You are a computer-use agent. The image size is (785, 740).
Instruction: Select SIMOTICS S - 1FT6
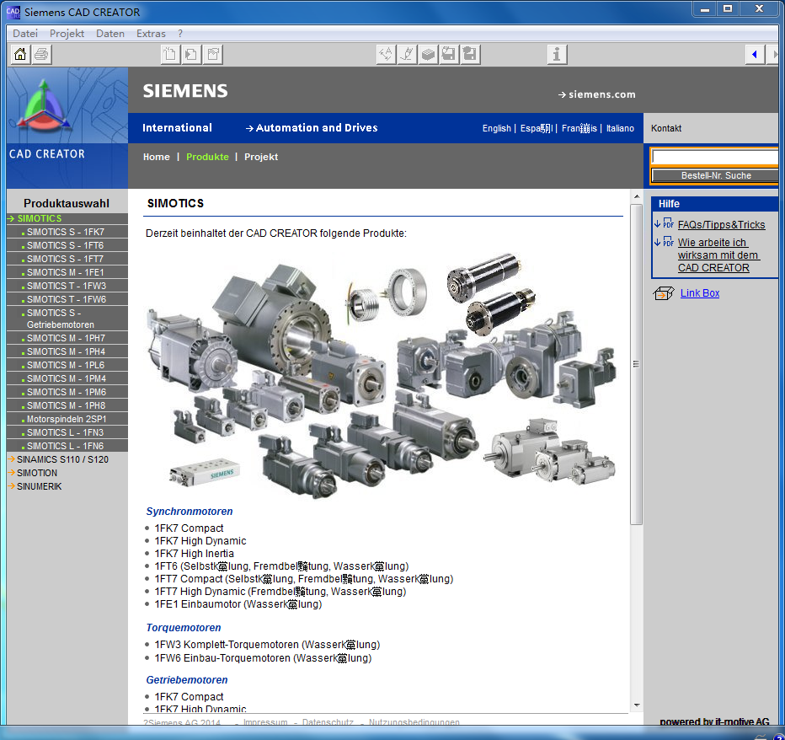click(67, 245)
